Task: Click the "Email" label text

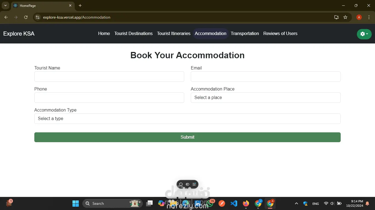Action: tap(196, 68)
